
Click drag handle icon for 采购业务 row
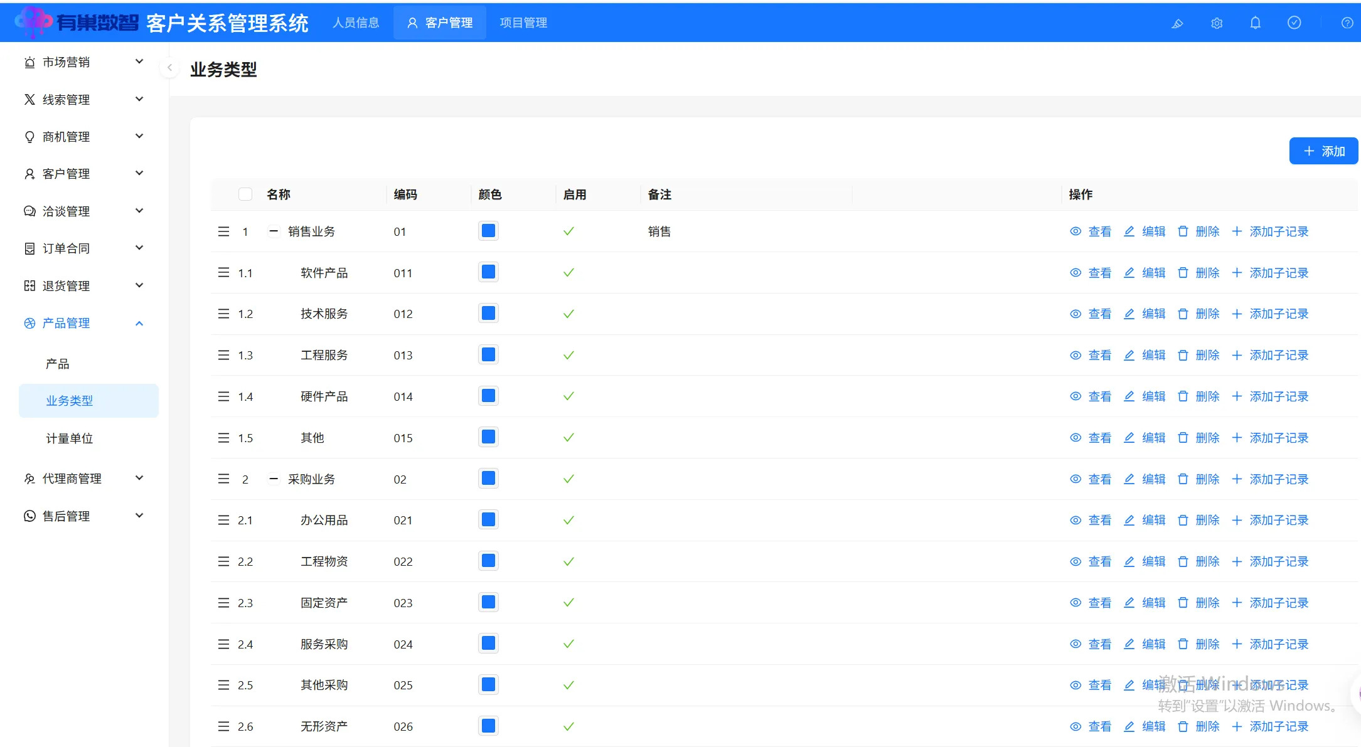coord(223,479)
